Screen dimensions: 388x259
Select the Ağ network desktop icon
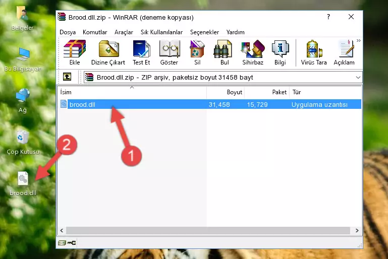23,100
